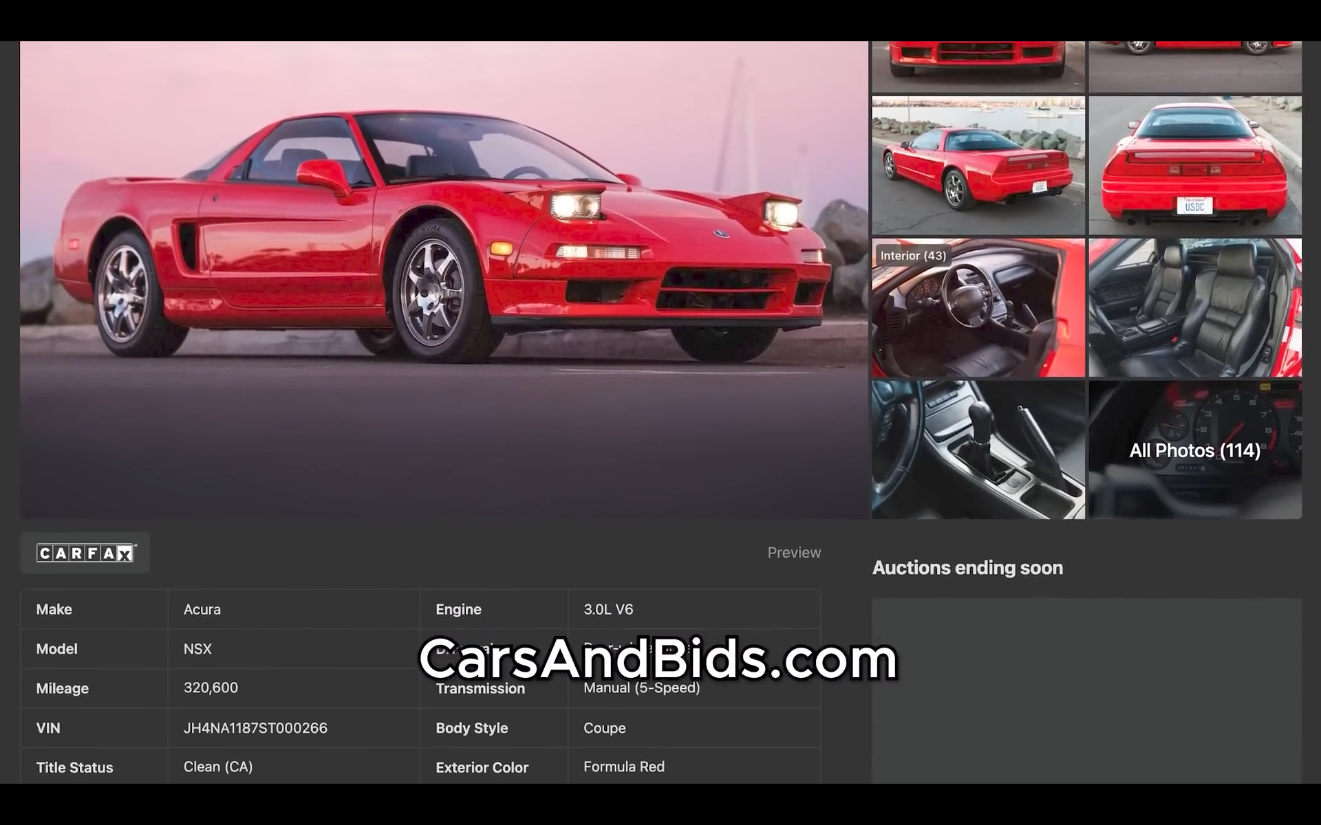Click the NSX model value
1321x825 pixels.
pyautogui.click(x=197, y=649)
